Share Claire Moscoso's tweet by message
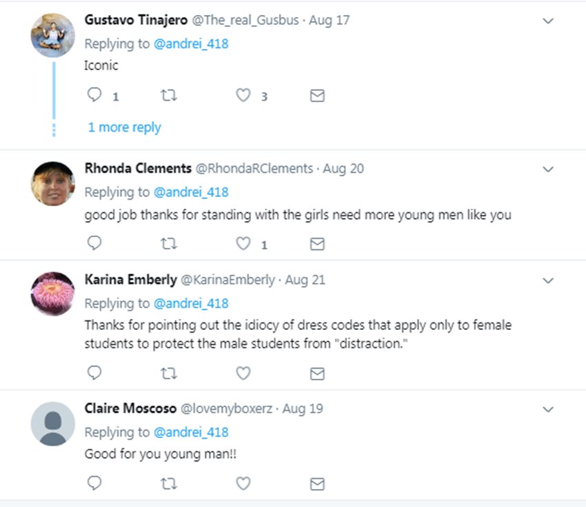 317,484
